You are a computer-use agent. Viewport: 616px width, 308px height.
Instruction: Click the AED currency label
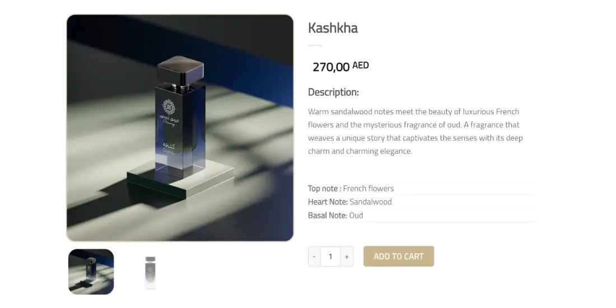(x=361, y=65)
